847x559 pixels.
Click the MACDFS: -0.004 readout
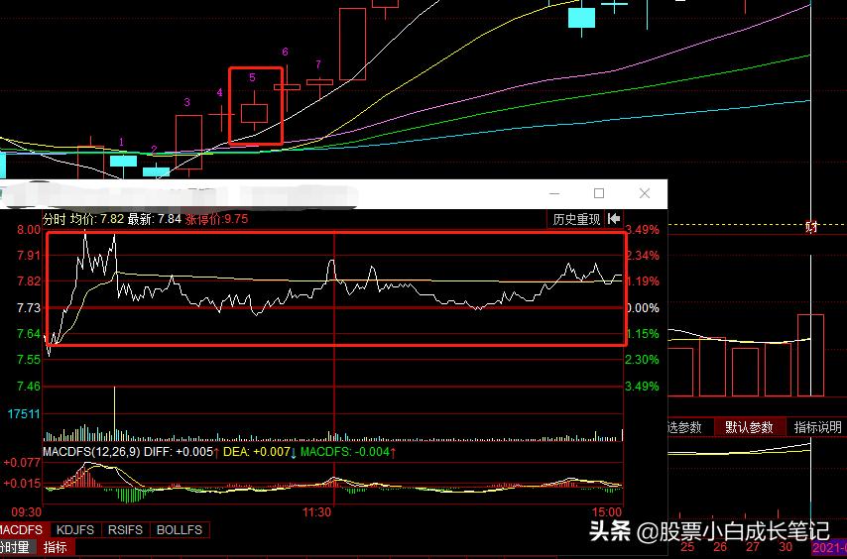[348, 452]
